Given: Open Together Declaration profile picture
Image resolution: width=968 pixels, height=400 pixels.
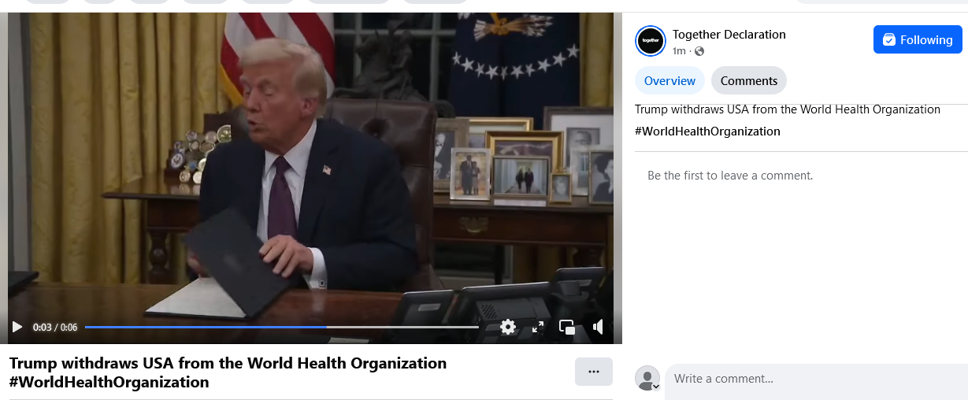Looking at the screenshot, I should click(651, 40).
